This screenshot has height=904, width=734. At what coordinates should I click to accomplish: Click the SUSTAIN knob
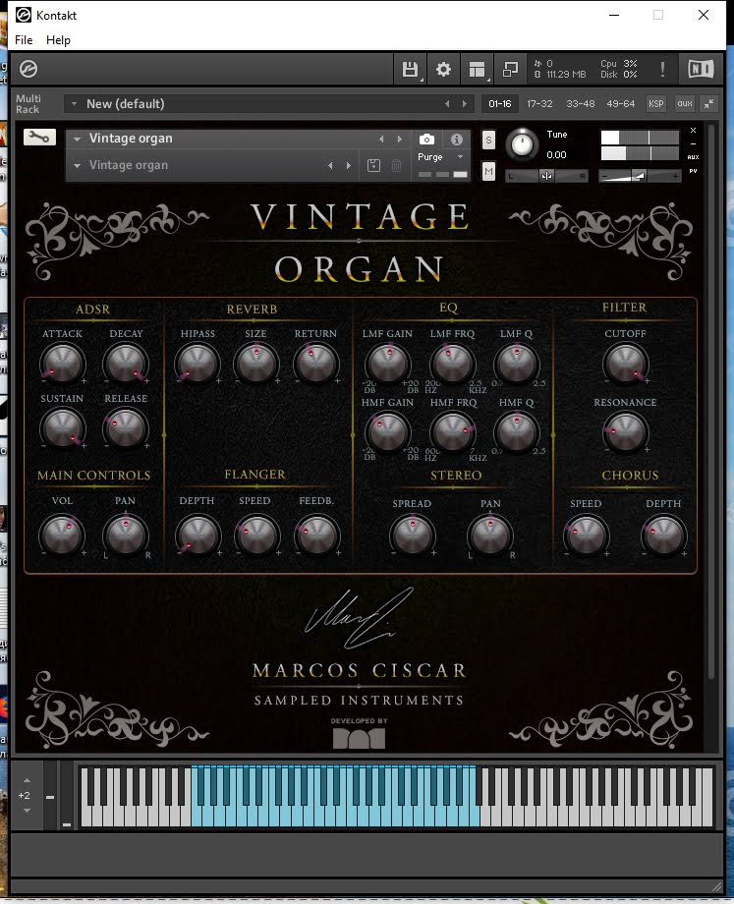click(62, 429)
